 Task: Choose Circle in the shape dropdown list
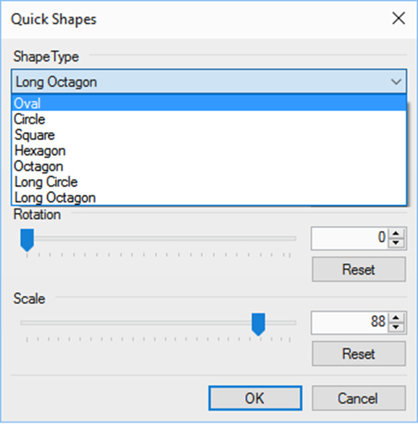click(29, 119)
